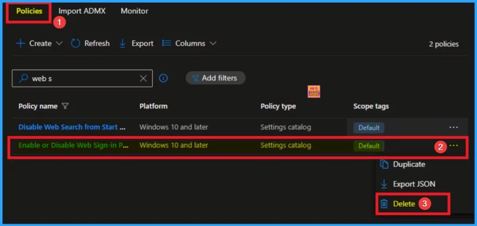Viewport: 477px width, 226px height.
Task: Click the info icon next to search
Action: pos(164,79)
